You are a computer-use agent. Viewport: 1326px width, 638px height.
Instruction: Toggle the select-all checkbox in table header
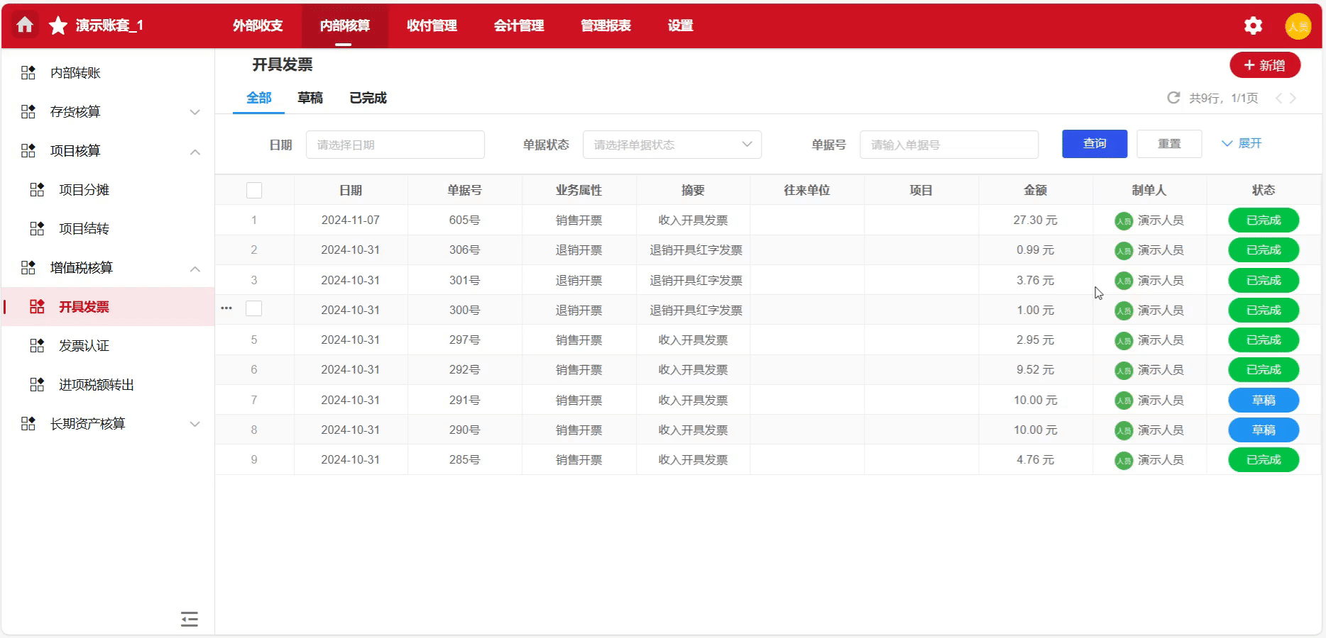tap(254, 190)
